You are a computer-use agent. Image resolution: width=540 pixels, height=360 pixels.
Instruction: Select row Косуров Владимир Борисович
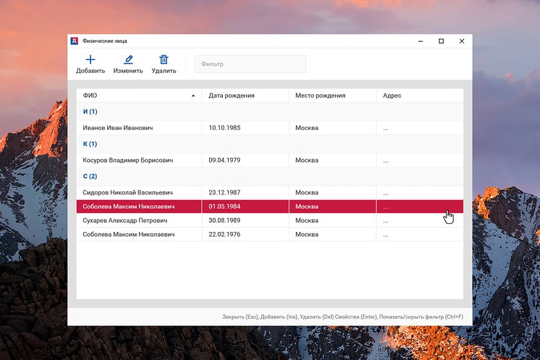(x=269, y=160)
